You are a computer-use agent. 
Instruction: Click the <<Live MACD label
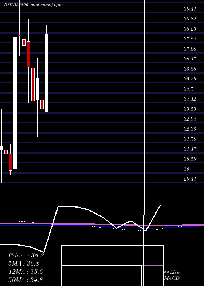(172, 275)
